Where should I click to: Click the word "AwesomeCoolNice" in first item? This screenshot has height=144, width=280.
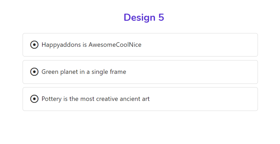point(115,45)
